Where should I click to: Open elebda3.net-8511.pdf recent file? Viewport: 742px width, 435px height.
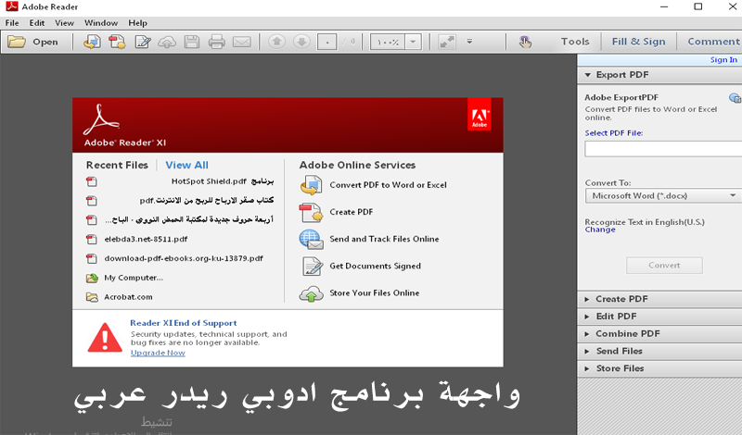point(146,239)
